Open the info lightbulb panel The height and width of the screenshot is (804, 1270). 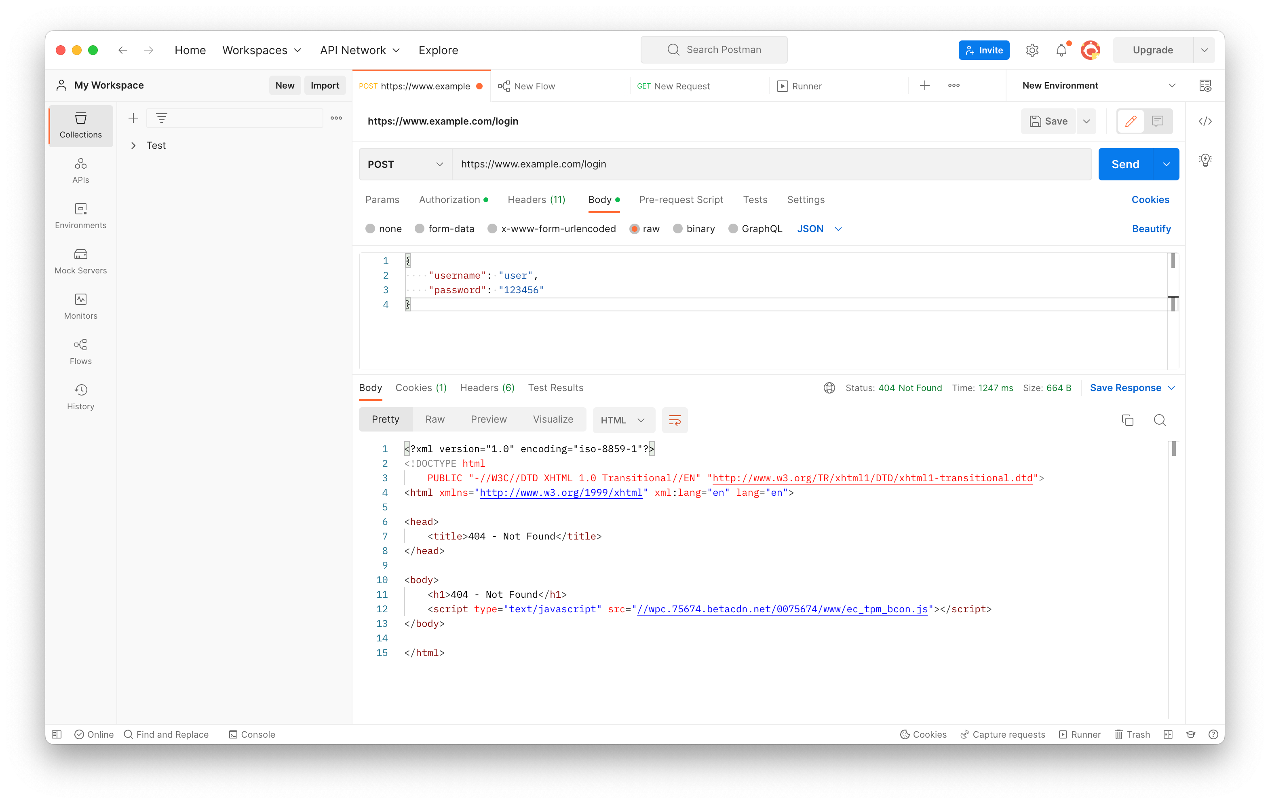[1205, 160]
